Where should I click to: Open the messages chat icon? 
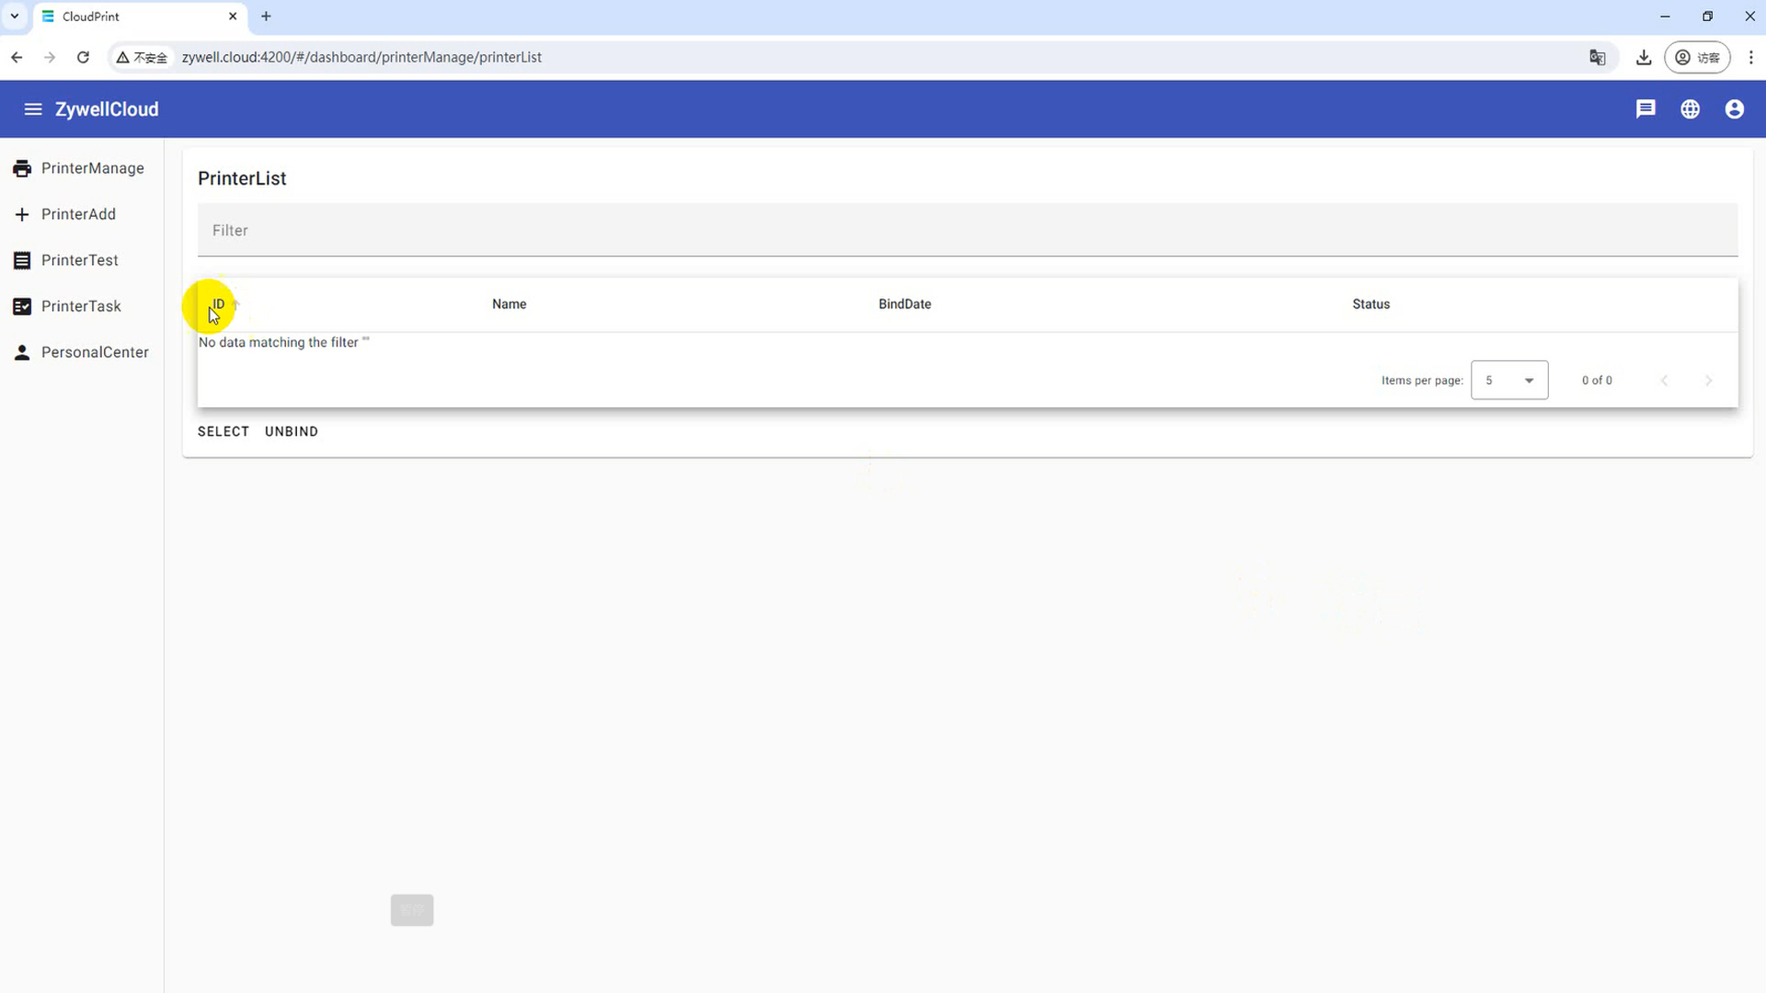1646,109
